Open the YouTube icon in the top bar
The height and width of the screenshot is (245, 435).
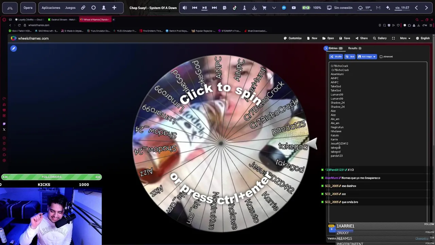[x=294, y=8]
